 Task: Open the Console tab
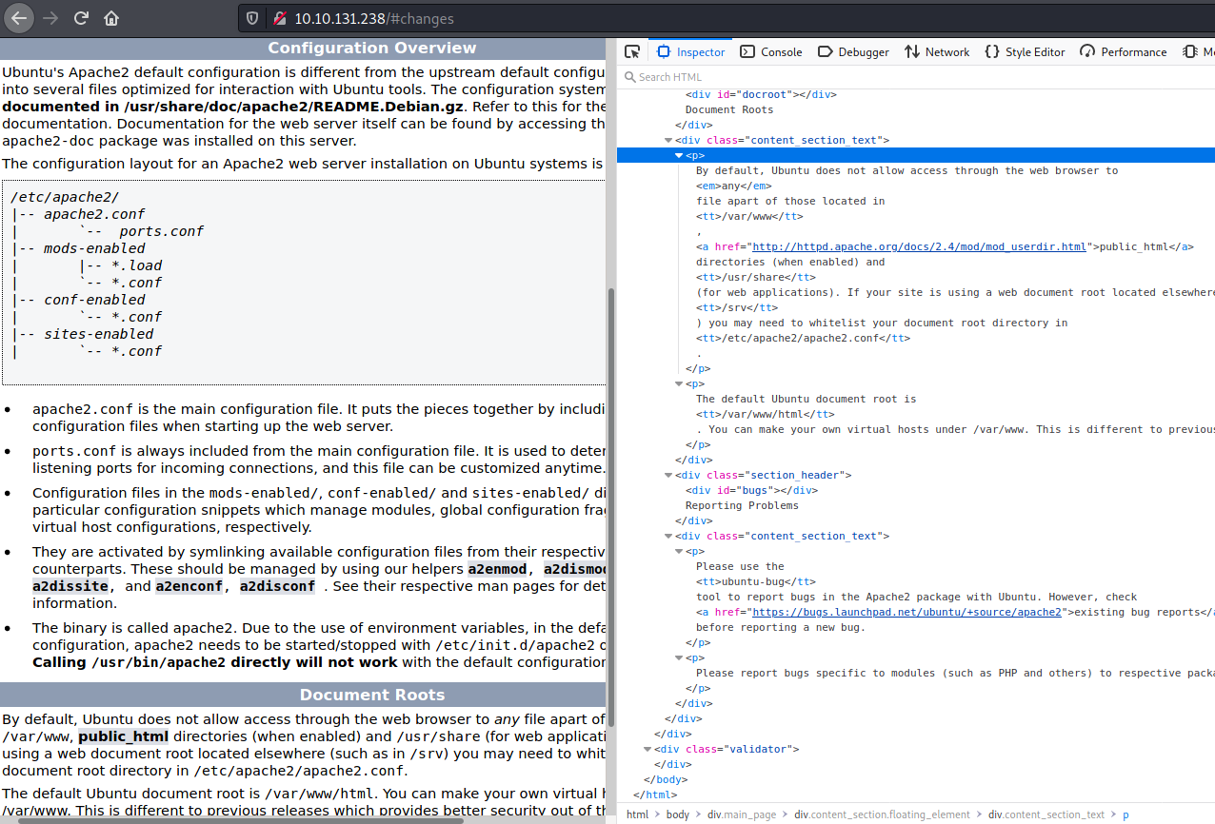[771, 51]
